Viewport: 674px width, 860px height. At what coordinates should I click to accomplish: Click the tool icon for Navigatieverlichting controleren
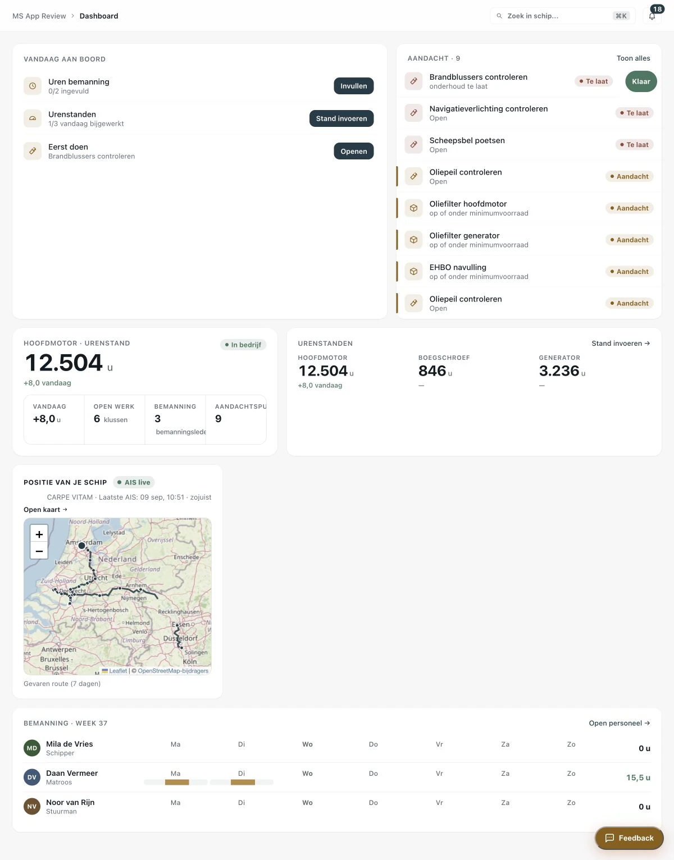pyautogui.click(x=414, y=113)
